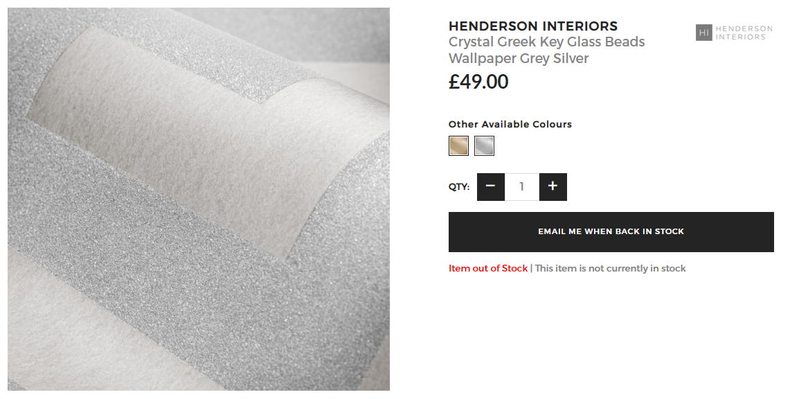Click the quantity input field
The image size is (799, 399).
coord(522,187)
